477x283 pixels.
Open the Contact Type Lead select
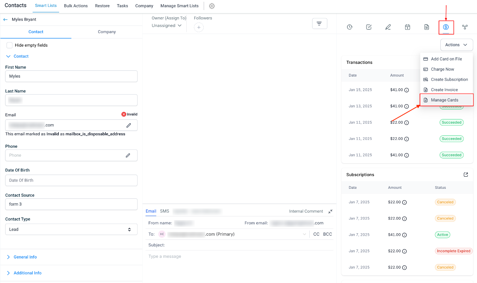tap(71, 230)
